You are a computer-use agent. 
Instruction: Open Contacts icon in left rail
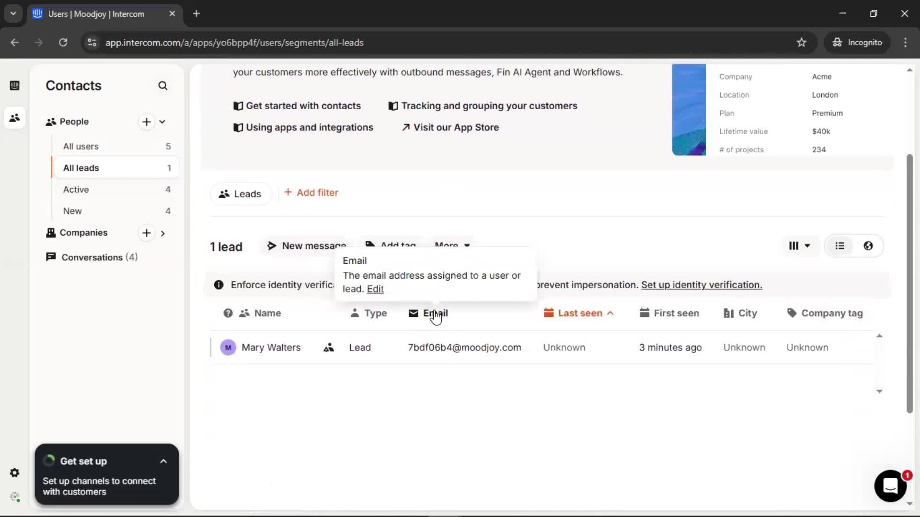tap(14, 118)
